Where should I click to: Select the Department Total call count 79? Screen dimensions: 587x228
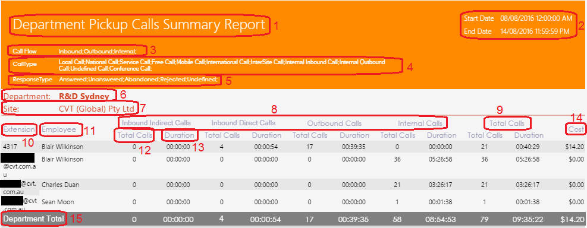485,220
